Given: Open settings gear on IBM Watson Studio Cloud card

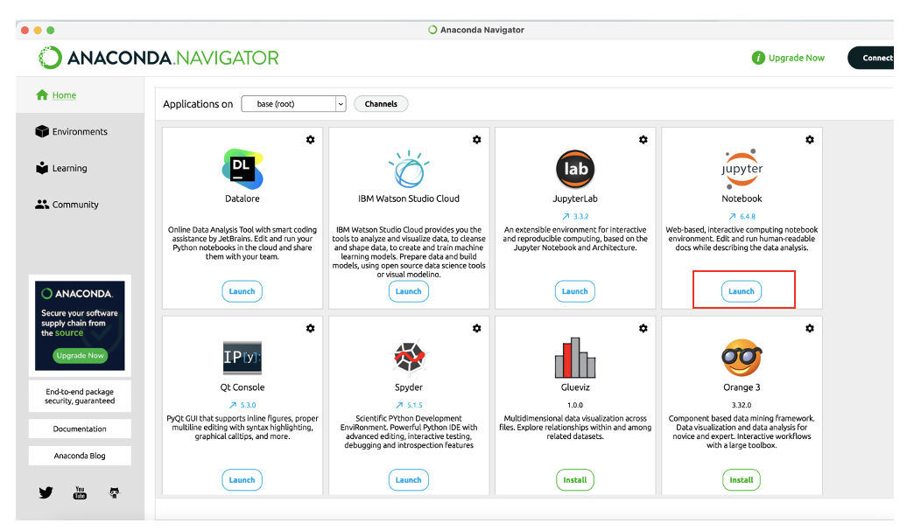Looking at the screenshot, I should [x=477, y=140].
